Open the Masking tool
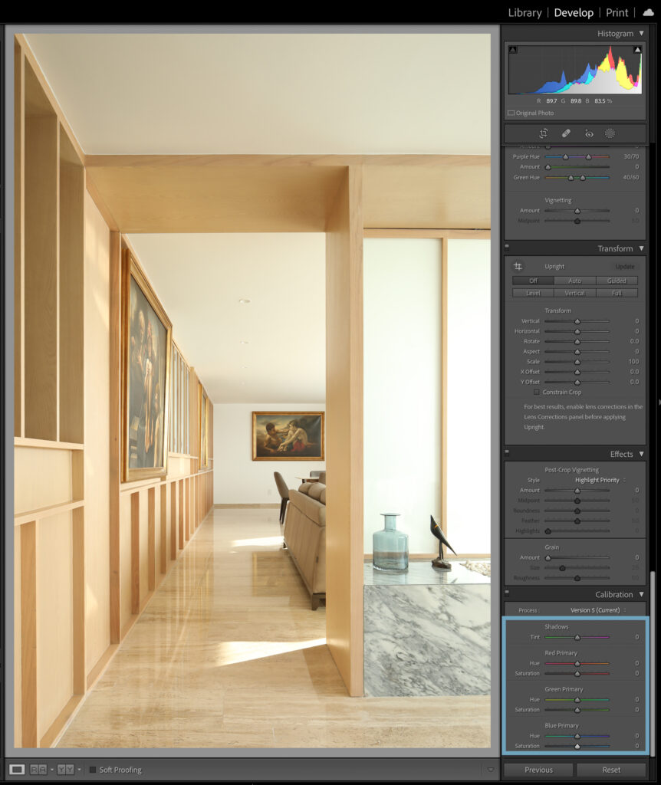 click(x=610, y=133)
